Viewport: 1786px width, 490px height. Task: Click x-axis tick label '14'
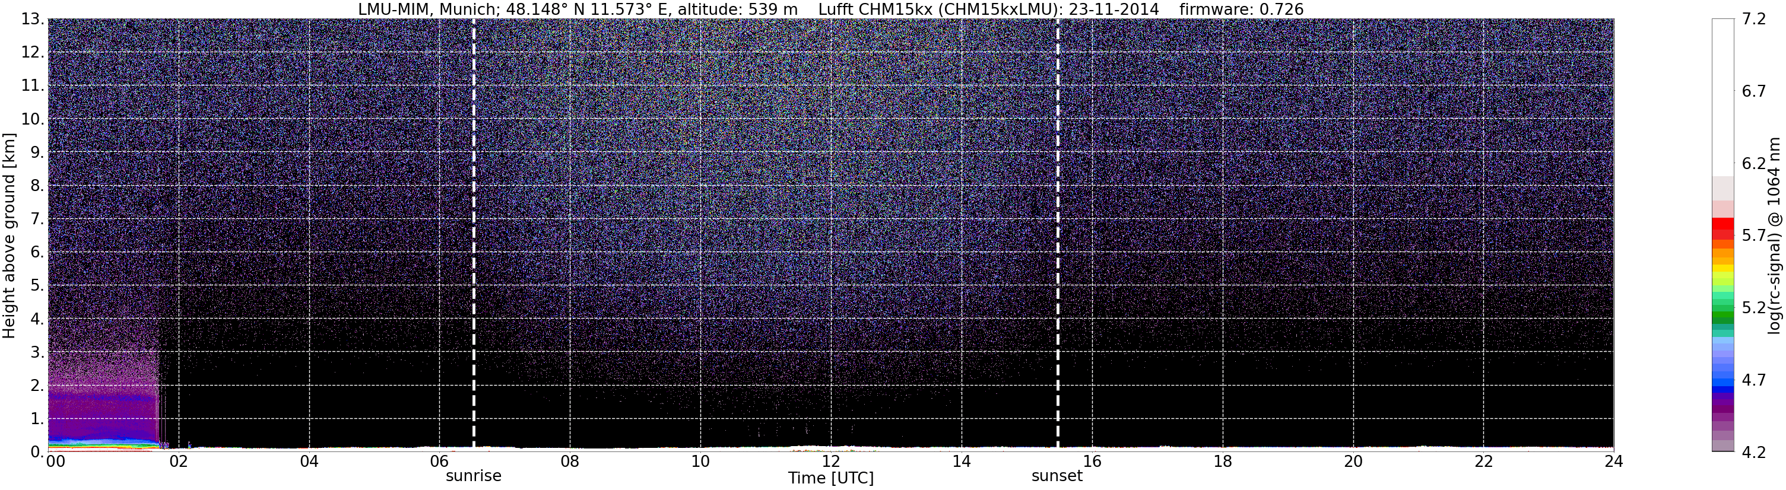click(x=962, y=462)
